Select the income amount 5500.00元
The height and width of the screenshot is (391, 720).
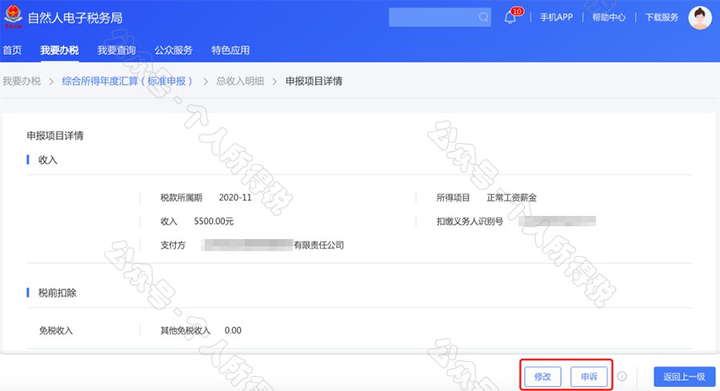[214, 221]
